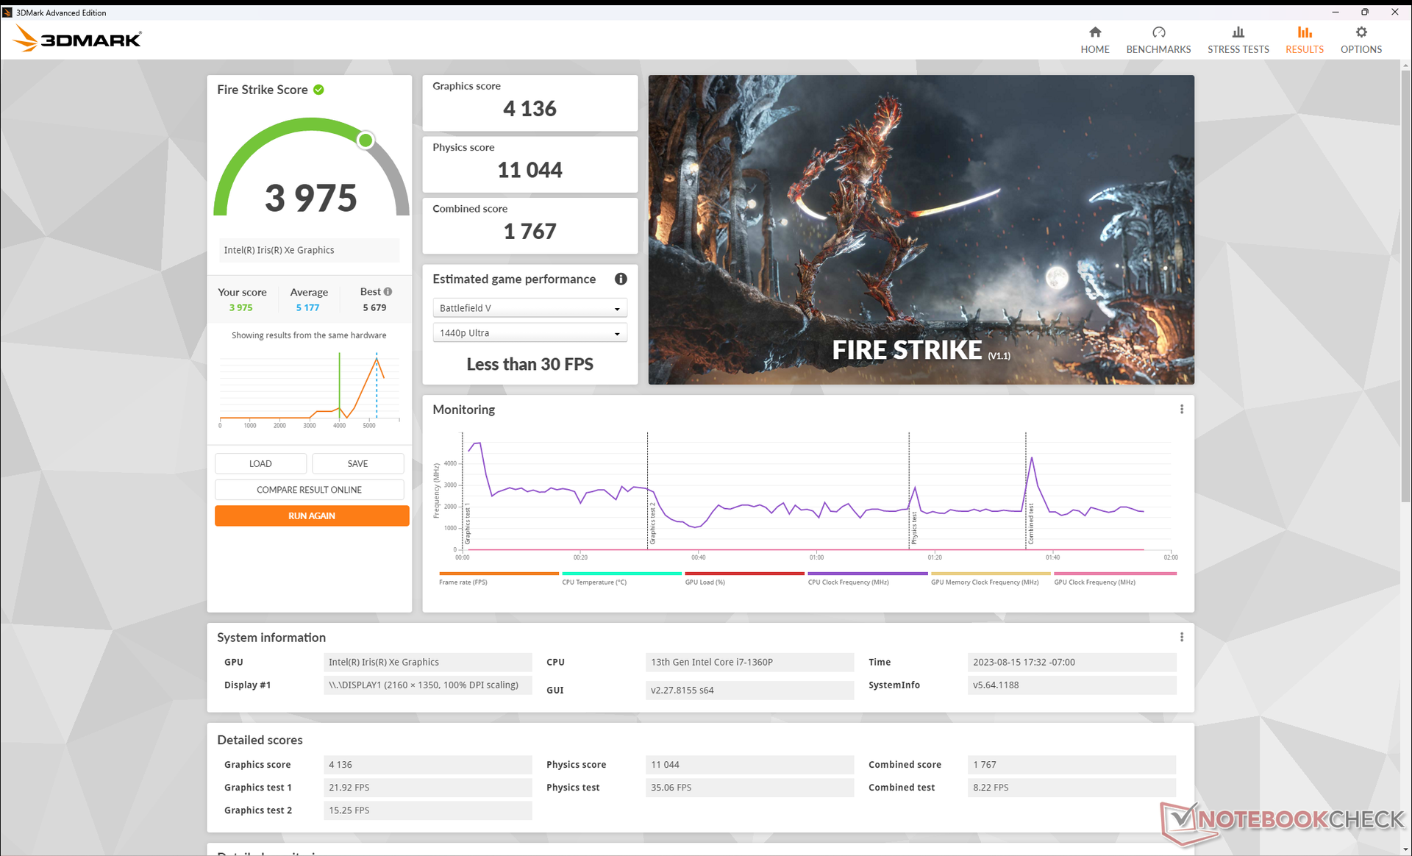Image resolution: width=1412 pixels, height=856 pixels.
Task: Open the Monitoring panel three-dot menu
Action: (1181, 410)
